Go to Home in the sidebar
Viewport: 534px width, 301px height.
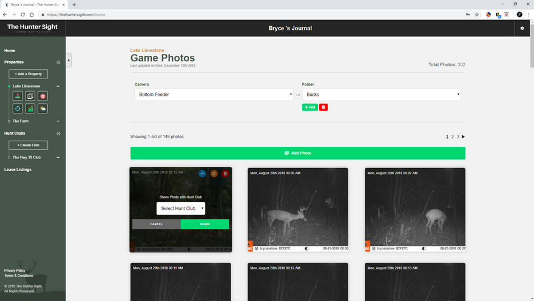click(10, 51)
